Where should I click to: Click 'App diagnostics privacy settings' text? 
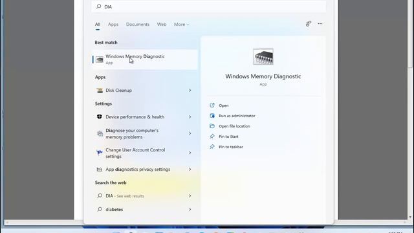point(138,170)
